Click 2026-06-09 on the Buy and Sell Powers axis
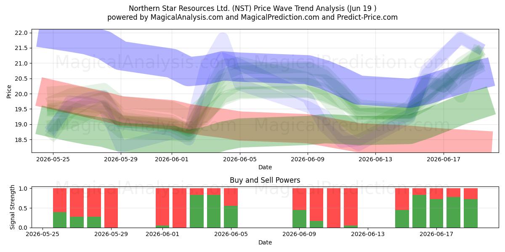Viewport: 505px width, 252px height. click(299, 234)
